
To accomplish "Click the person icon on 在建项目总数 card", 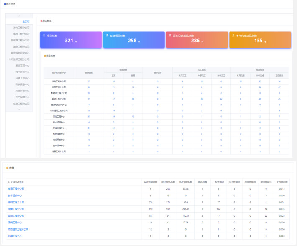I will (107, 36).
